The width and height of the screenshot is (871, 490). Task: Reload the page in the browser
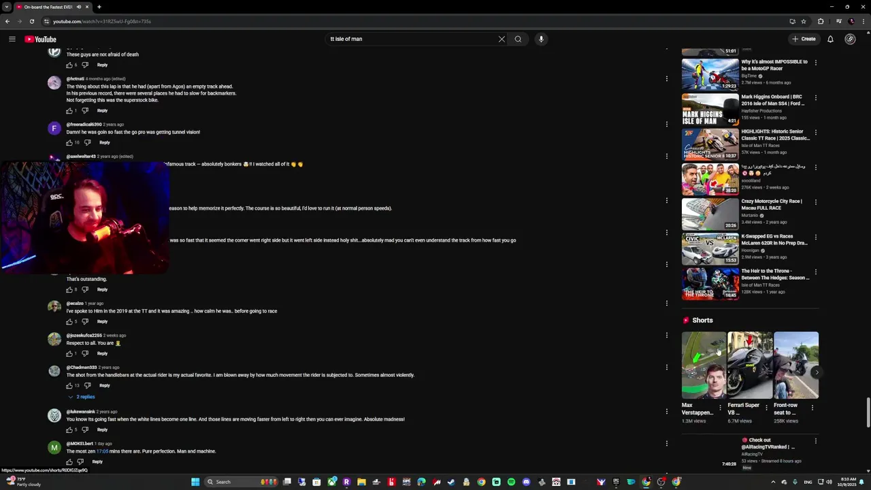click(31, 21)
